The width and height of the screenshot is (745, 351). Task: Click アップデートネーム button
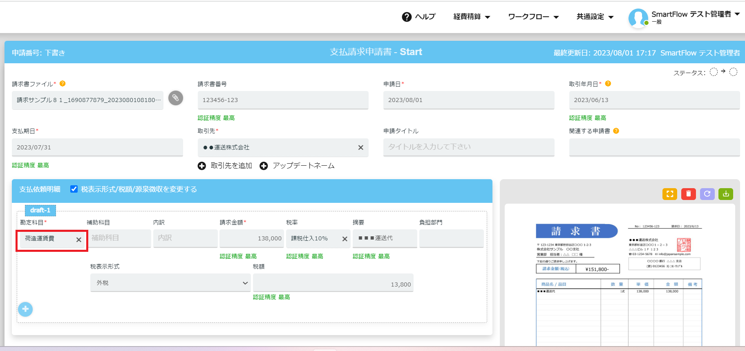(297, 166)
